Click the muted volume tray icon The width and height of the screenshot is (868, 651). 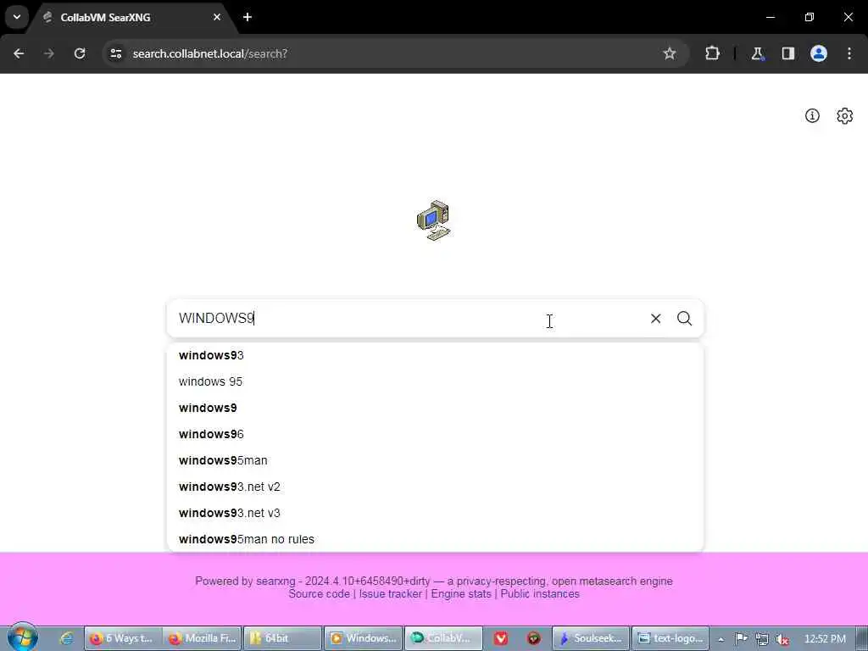[x=782, y=639]
